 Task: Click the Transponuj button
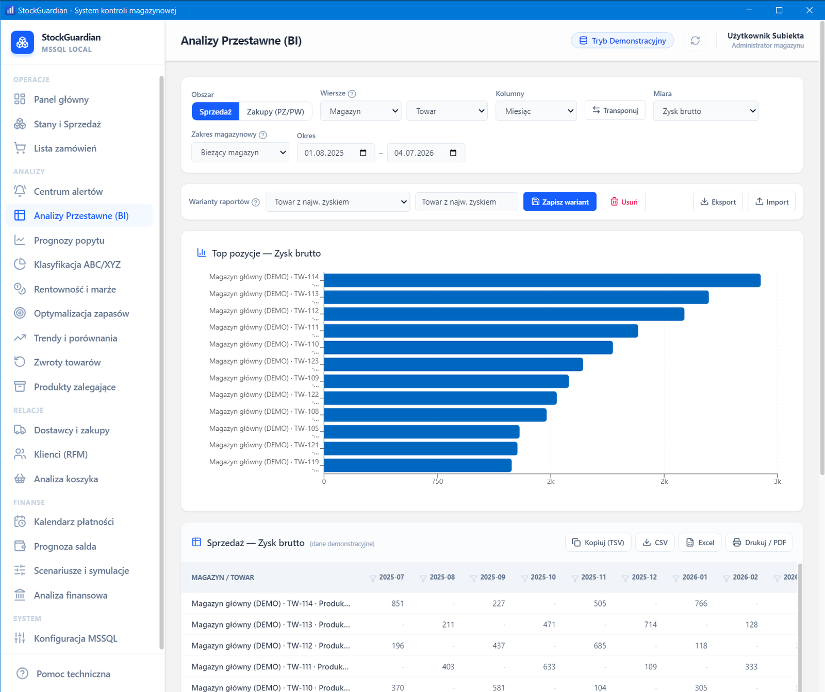pyautogui.click(x=615, y=110)
